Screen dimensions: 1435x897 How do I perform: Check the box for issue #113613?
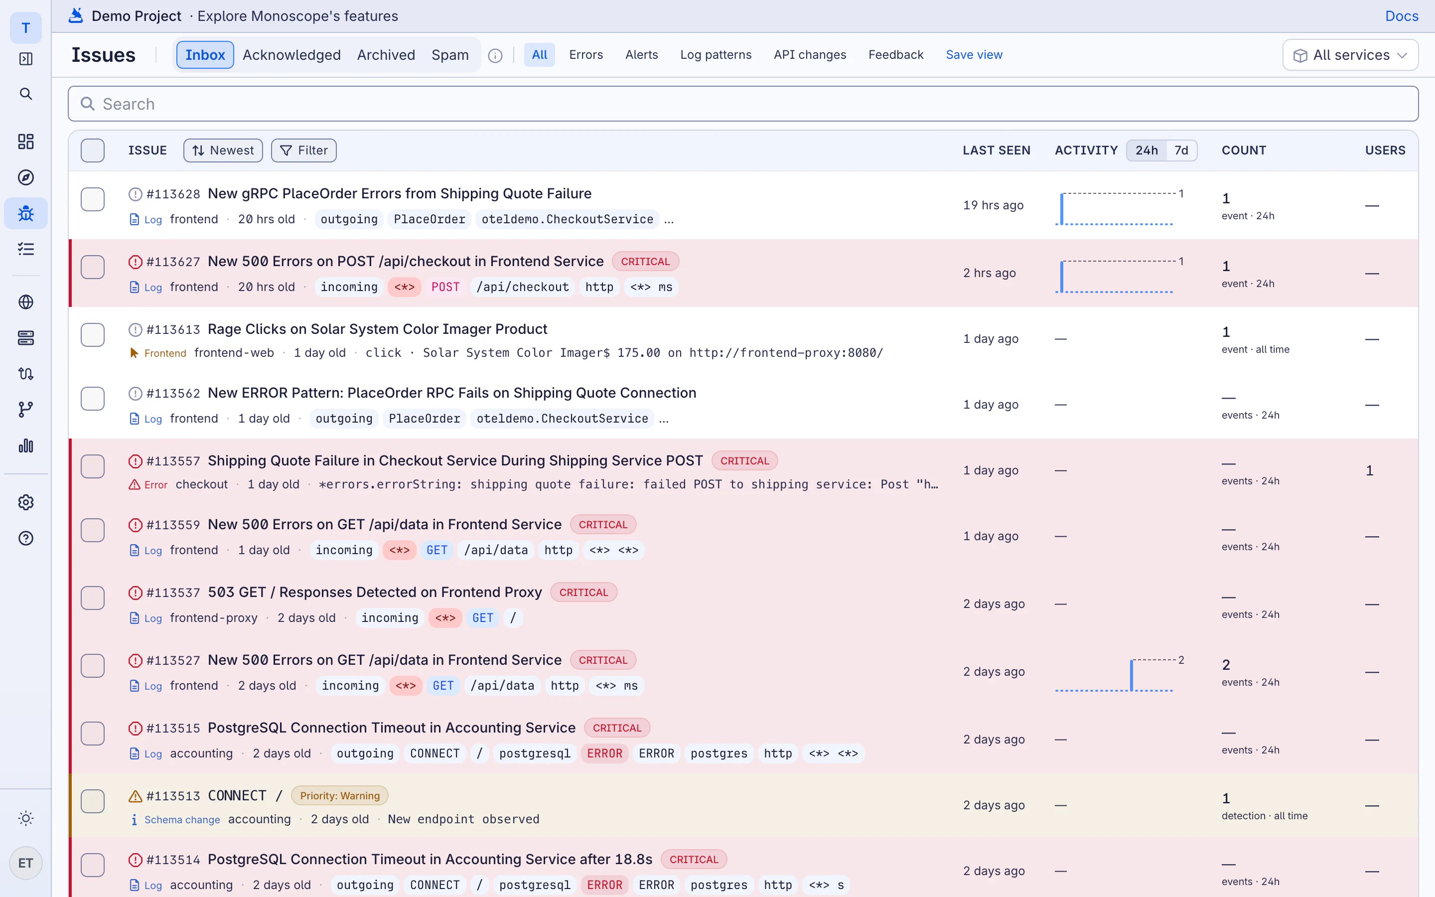pyautogui.click(x=93, y=334)
